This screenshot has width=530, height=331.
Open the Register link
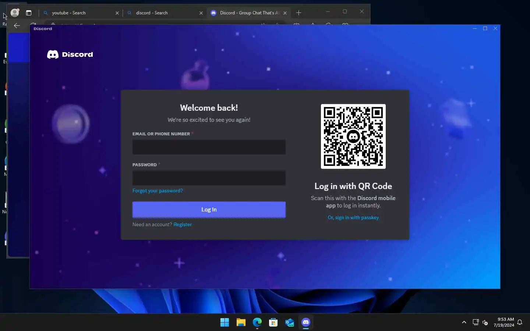click(x=183, y=224)
